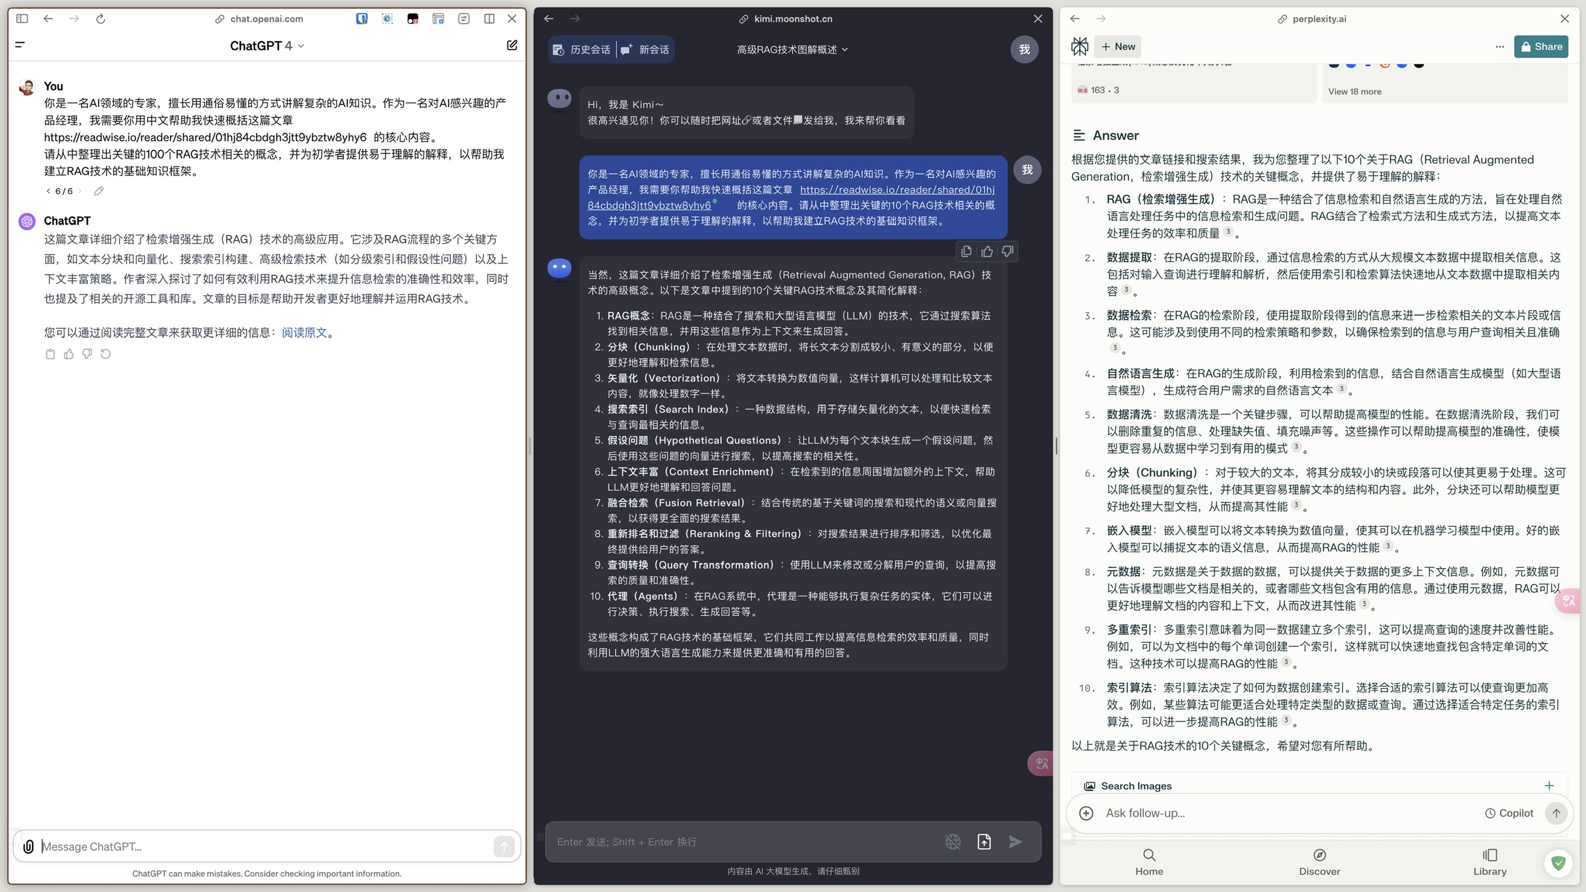Image resolution: width=1586 pixels, height=892 pixels.
Task: Toggle ChatGPT sidebar menu icon
Action: [20, 45]
